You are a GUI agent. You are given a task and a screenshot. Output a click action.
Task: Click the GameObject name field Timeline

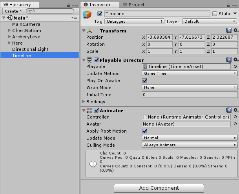click(157, 14)
